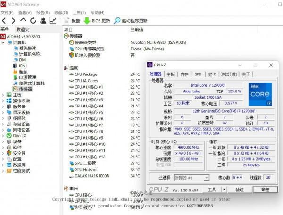Image resolution: width=283 pixels, height=215 pixels.
Task: Select the CPU Package temperature row
Action: tap(104, 74)
